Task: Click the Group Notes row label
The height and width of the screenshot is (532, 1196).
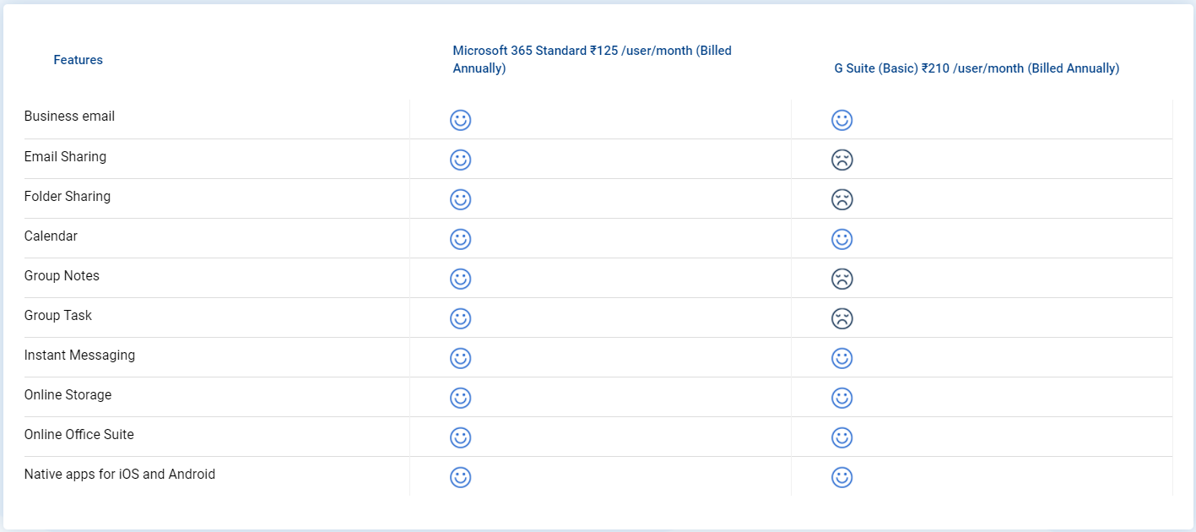Action: coord(62,275)
